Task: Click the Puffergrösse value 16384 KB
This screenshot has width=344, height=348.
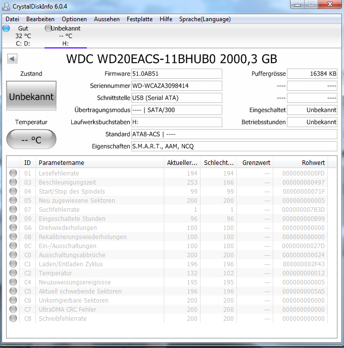Action: [x=312, y=74]
